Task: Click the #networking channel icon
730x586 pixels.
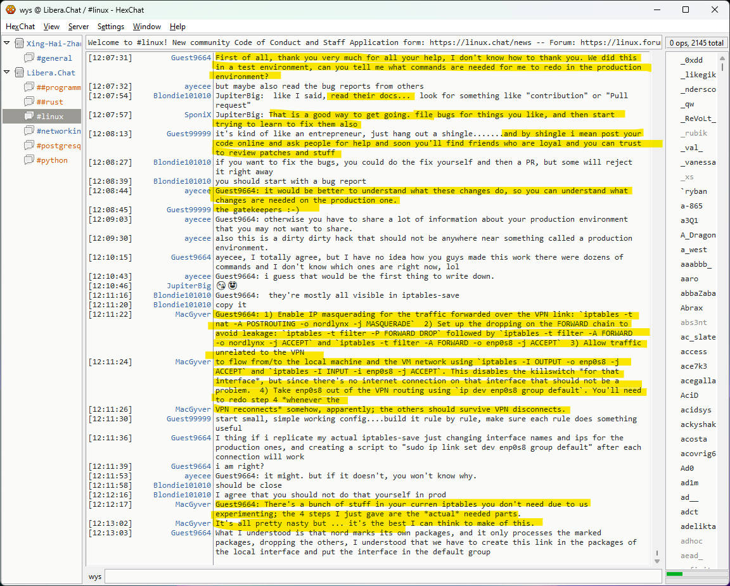Action: [x=29, y=131]
